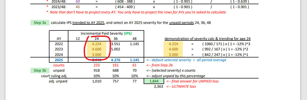
Task: Click the 4.600 severity cell for AY 2023
Action: 97,49
